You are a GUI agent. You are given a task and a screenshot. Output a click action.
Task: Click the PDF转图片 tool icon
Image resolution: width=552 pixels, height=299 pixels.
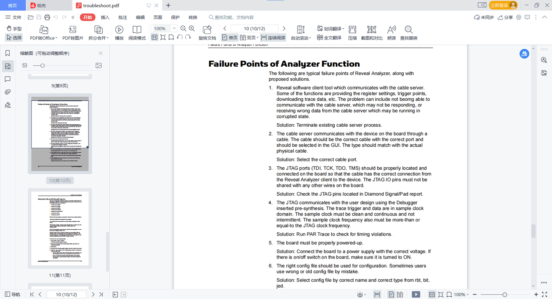tap(73, 33)
